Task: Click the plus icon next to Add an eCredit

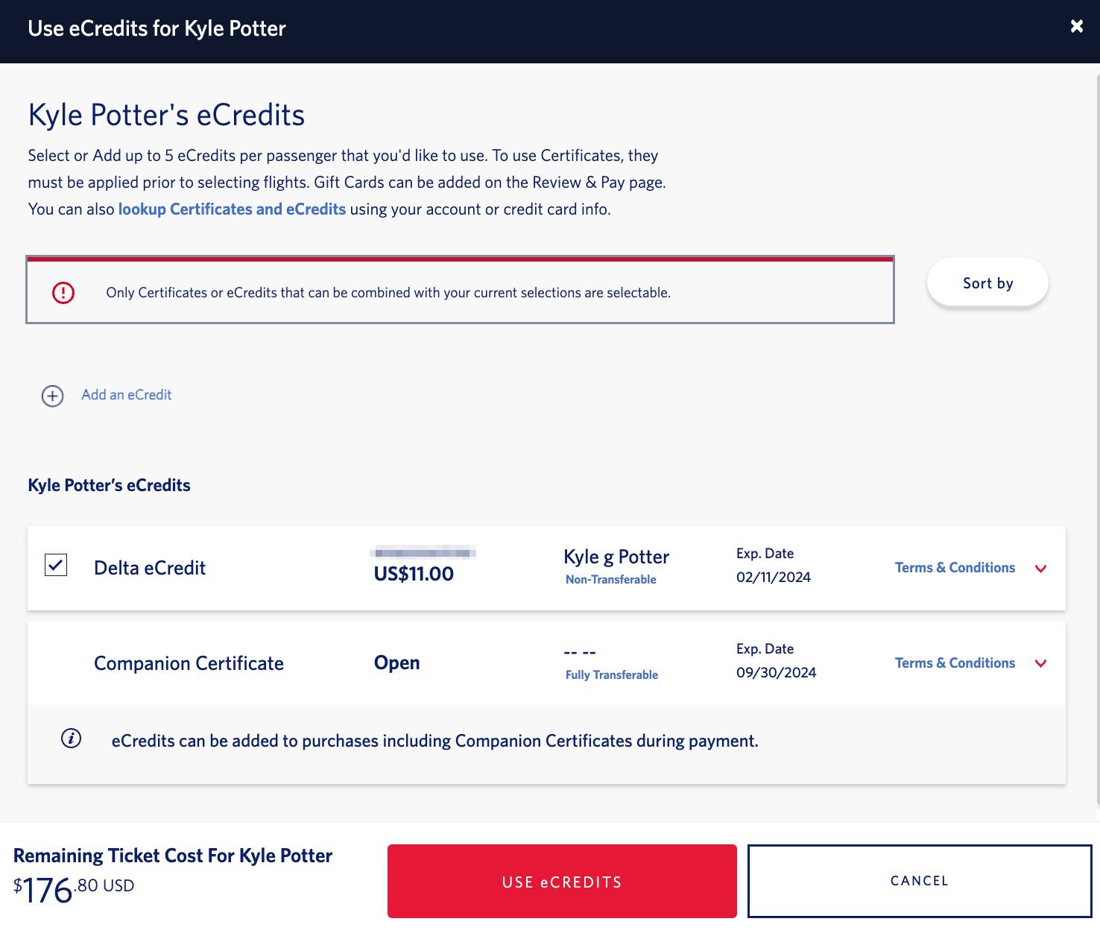Action: pyautogui.click(x=51, y=396)
